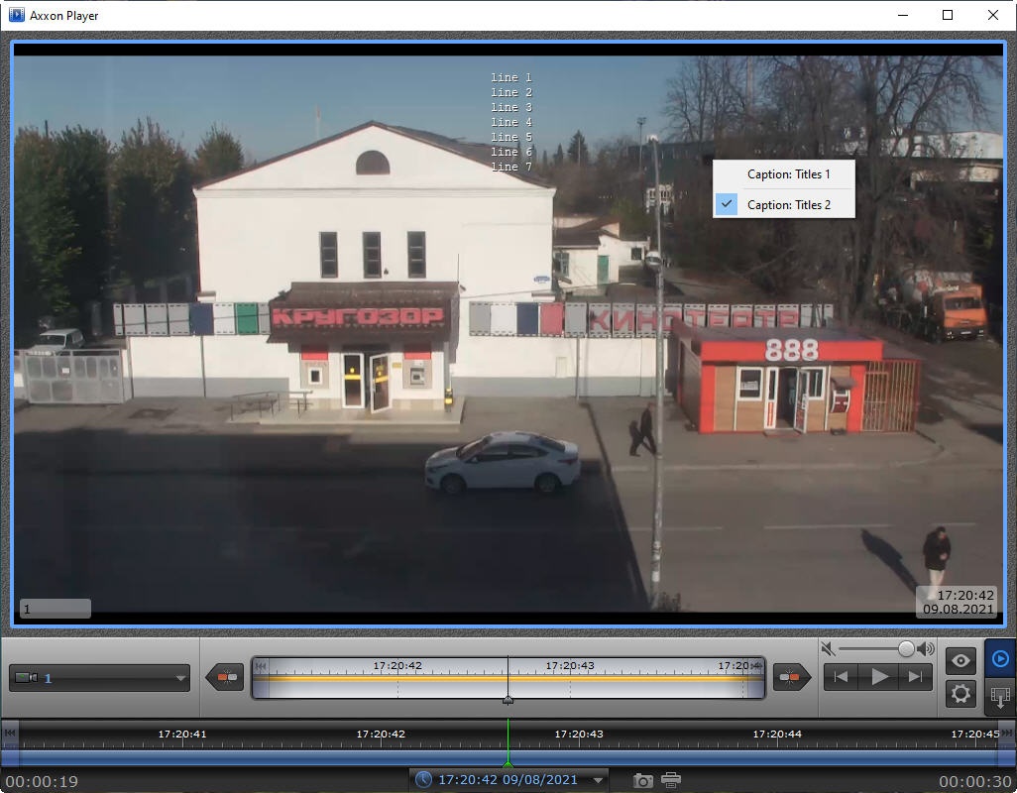Jump to start of lower archive timeline
This screenshot has height=793, width=1017.
pyautogui.click(x=10, y=733)
